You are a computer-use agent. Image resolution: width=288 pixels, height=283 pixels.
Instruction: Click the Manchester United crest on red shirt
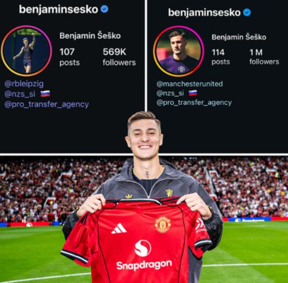point(162,224)
